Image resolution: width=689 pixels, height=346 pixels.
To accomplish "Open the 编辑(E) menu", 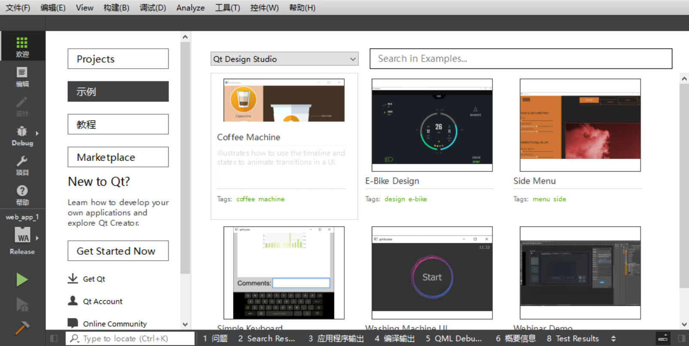I will click(53, 8).
